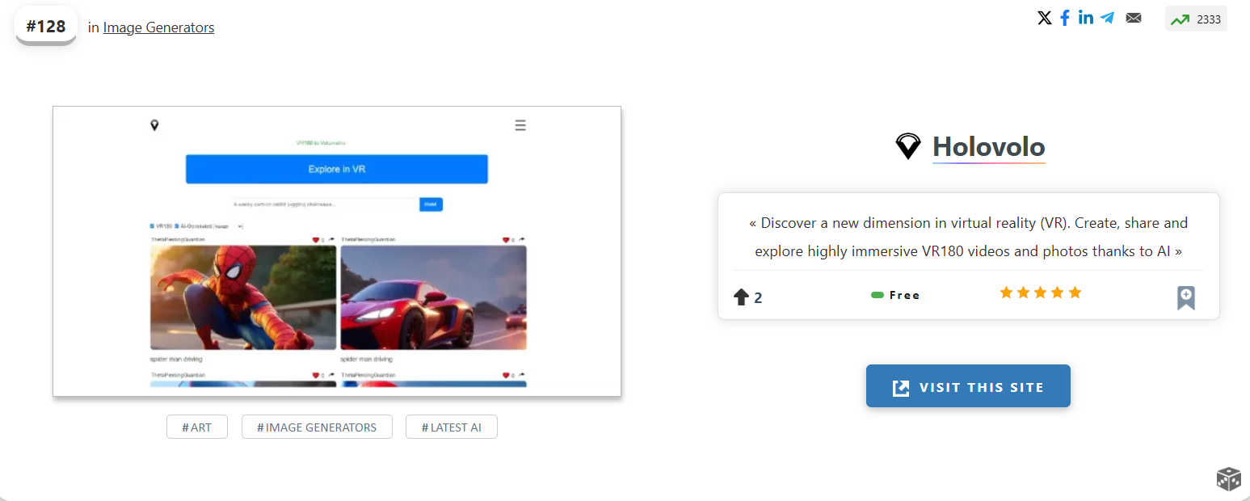Share via the LinkedIn icon
The width and height of the screenshot is (1250, 501).
point(1086,18)
